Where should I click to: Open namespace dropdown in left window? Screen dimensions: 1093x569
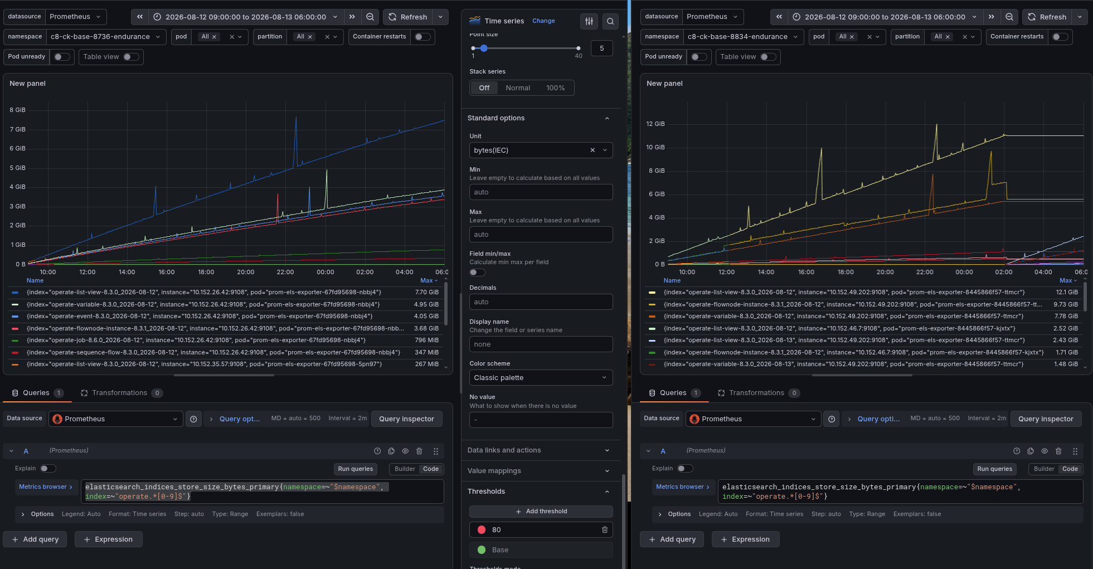[105, 37]
